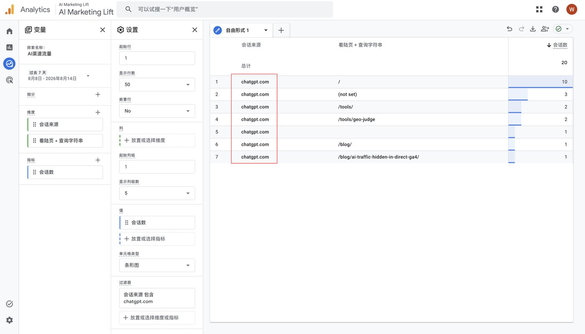Open the 单元格类型 dropdown showing 条形图
Viewport: 585px width, 334px height.
click(x=157, y=265)
